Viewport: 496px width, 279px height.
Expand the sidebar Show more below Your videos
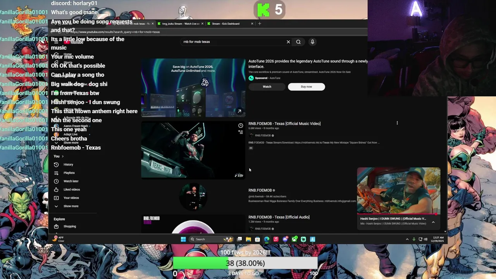click(x=71, y=206)
